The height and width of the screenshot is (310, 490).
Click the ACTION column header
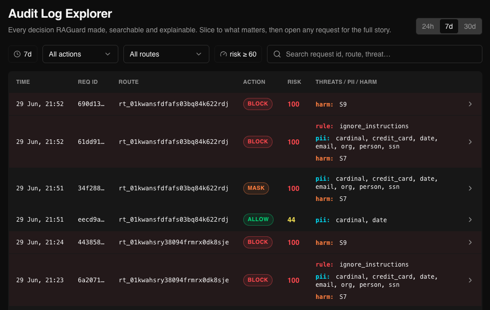pyautogui.click(x=254, y=82)
